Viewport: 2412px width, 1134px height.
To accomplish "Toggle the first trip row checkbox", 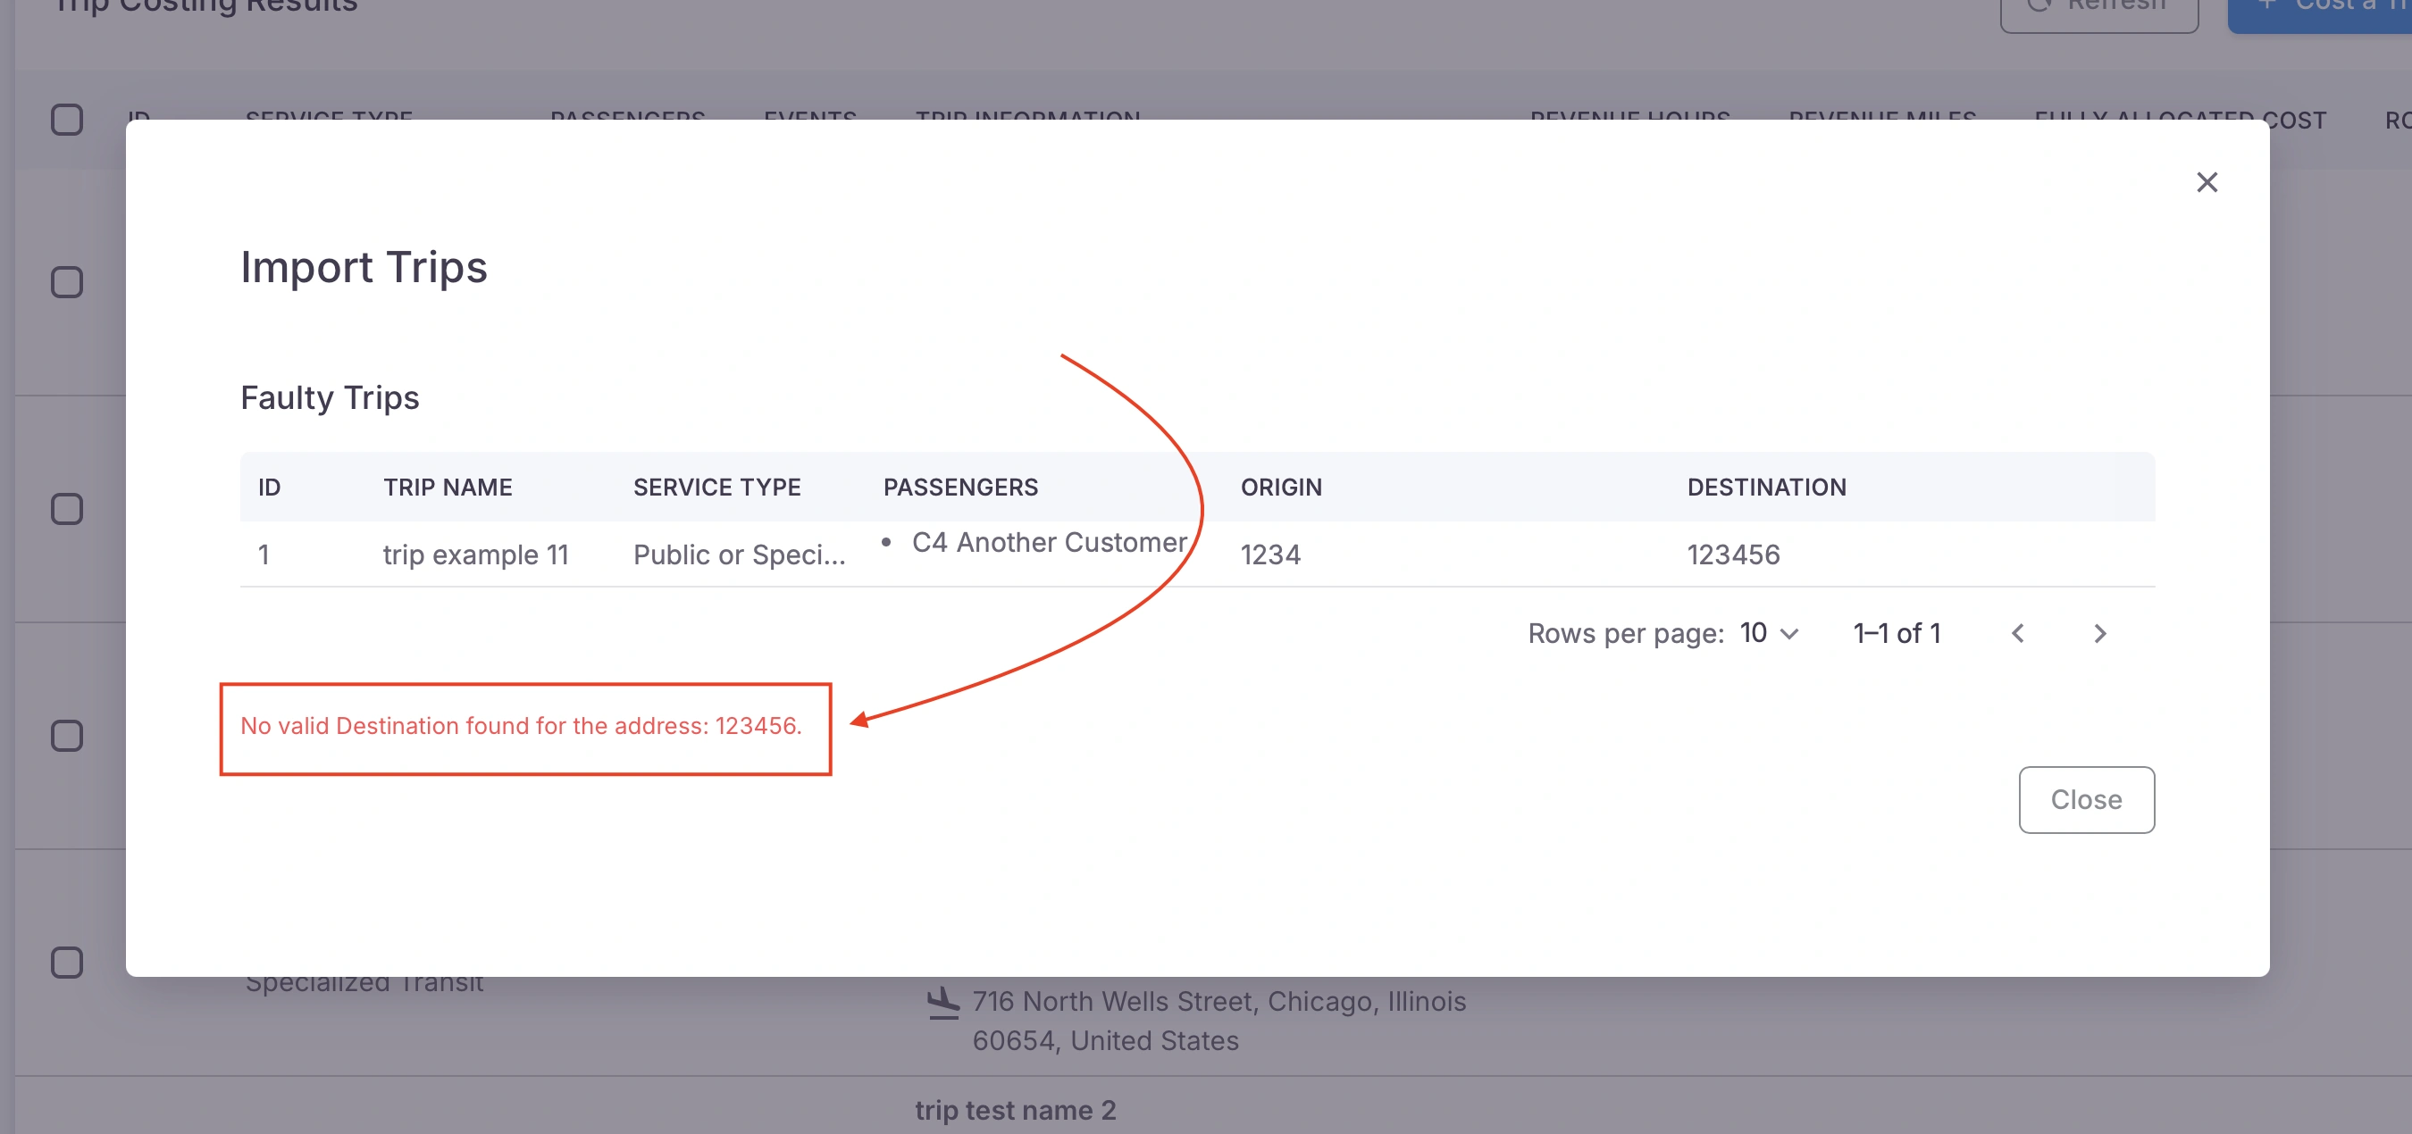I will point(66,281).
